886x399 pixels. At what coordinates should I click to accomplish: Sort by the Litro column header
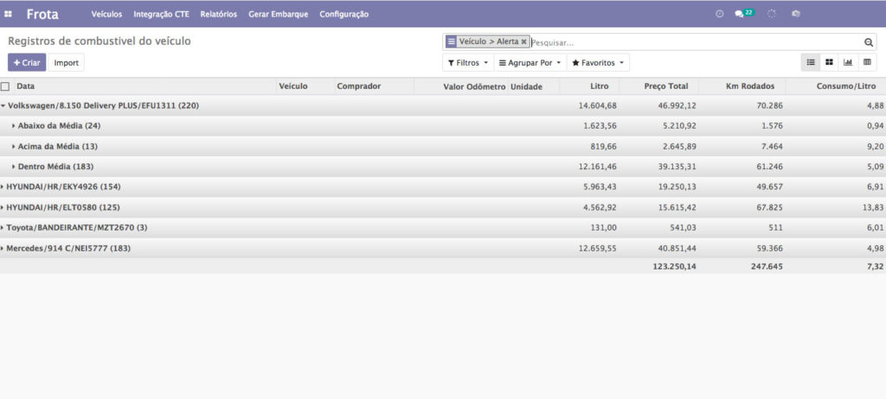599,86
